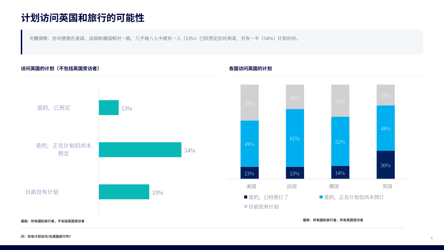Screen dimensions: 444x250
Task: Click the 13% teal bar for 已预定
Action: (109, 108)
